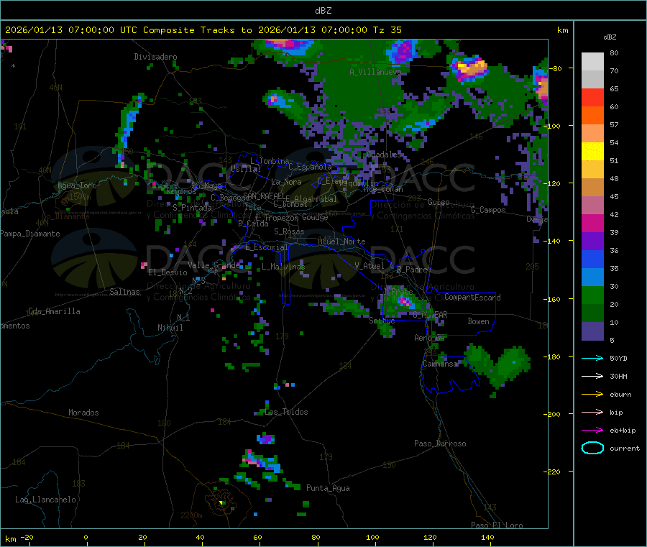Image resolution: width=647 pixels, height=547 pixels.
Task: Click the 'Nihuil' map label
Action: pos(170,328)
